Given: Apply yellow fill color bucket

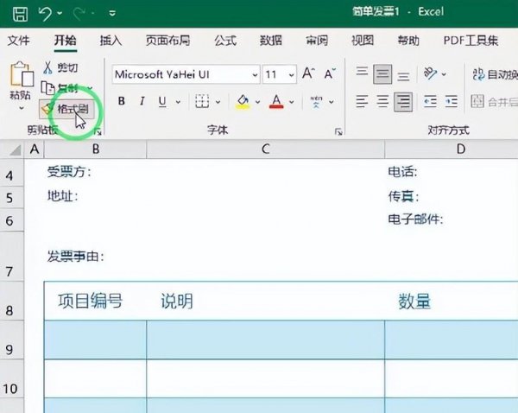Looking at the screenshot, I should pyautogui.click(x=243, y=101).
